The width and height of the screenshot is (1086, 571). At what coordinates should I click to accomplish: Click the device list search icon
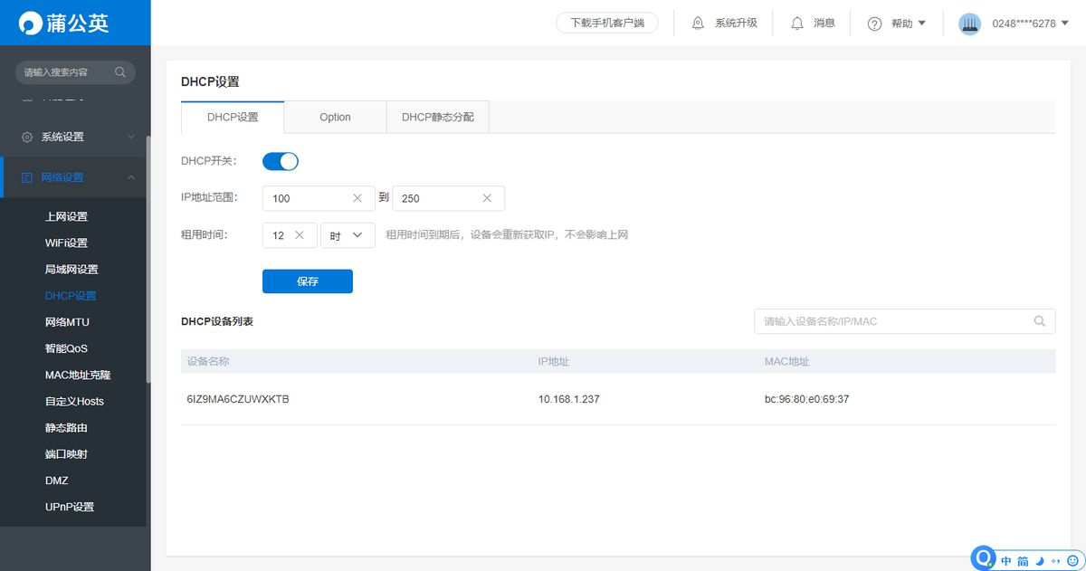[x=1040, y=321]
